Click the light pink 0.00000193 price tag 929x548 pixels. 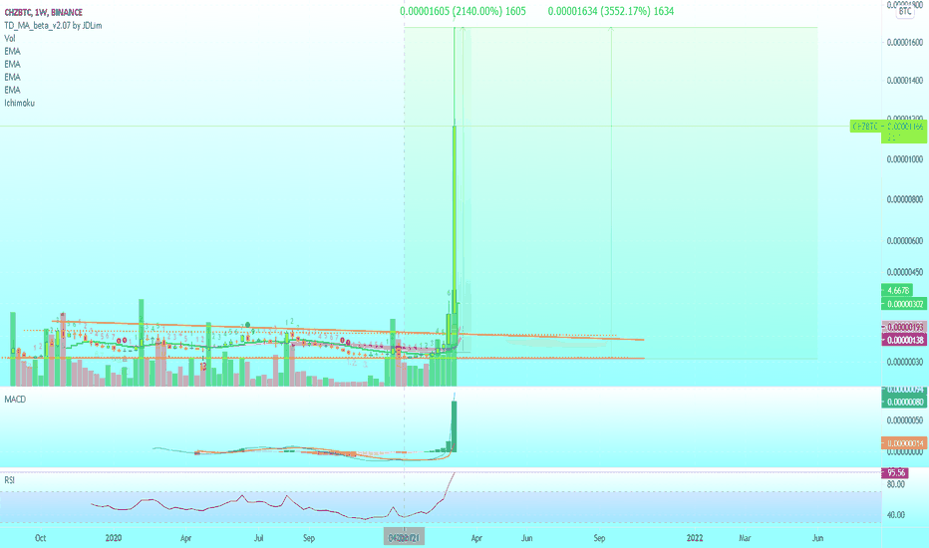[x=904, y=327]
